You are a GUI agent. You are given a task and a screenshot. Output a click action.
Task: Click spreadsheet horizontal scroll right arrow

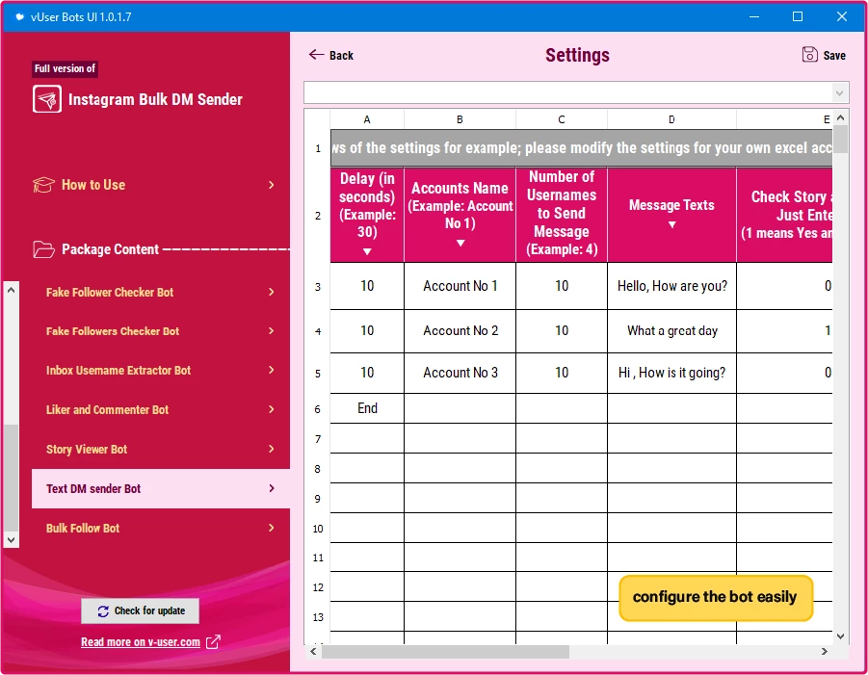[825, 651]
